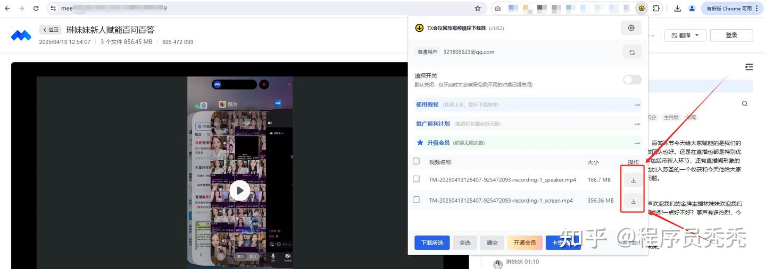766x269 pixels.
Task: Click the yellow downloader extension icon
Action: (x=642, y=8)
